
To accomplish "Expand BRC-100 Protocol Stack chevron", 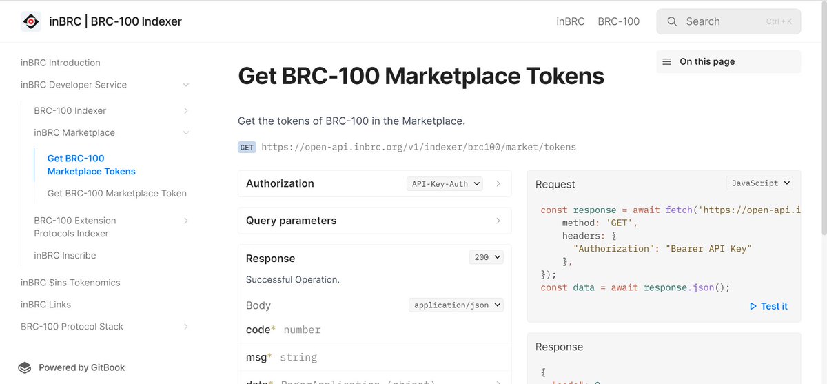I will coord(186,327).
